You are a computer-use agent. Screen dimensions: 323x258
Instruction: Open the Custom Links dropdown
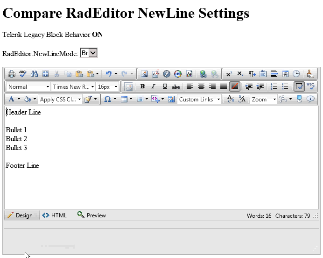199,100
